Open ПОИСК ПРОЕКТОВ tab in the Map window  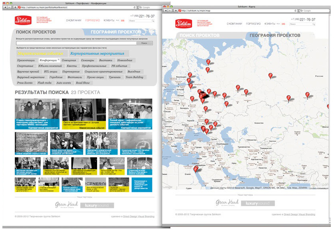(x=199, y=35)
